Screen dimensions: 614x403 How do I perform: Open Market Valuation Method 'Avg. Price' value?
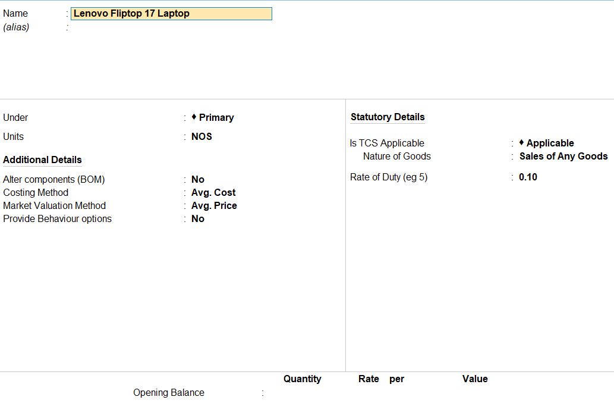click(x=214, y=206)
